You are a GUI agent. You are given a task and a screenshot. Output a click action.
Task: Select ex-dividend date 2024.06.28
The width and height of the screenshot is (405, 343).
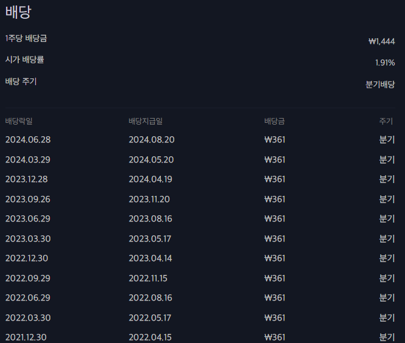(28, 140)
